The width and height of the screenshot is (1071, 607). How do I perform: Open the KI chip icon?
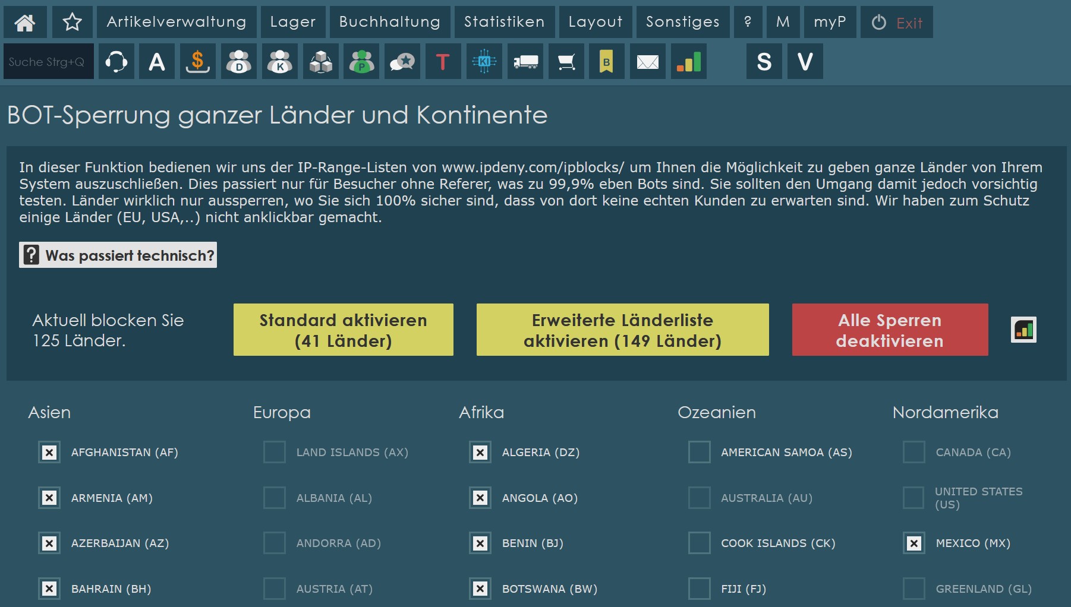(x=484, y=61)
